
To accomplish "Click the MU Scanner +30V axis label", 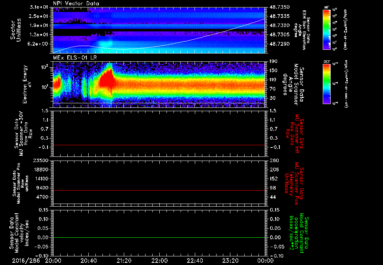I will [23, 134].
